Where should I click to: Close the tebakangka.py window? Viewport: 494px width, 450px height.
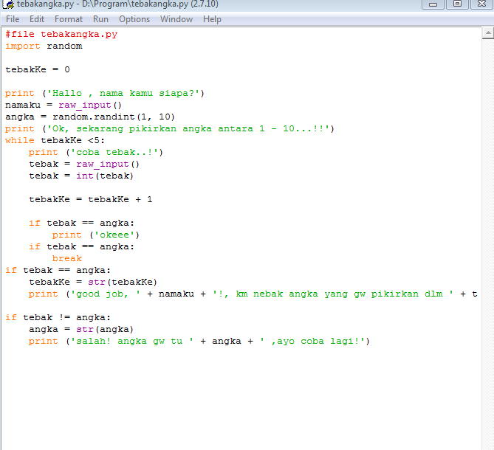click(x=481, y=4)
